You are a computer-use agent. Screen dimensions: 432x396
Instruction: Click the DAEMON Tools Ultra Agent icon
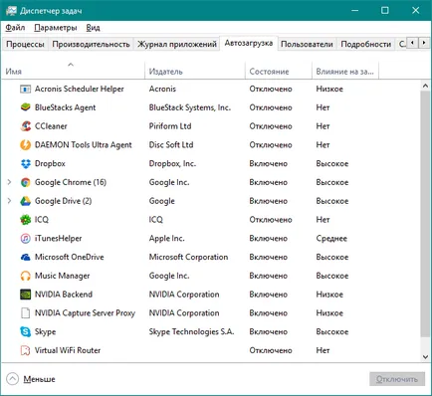click(25, 145)
